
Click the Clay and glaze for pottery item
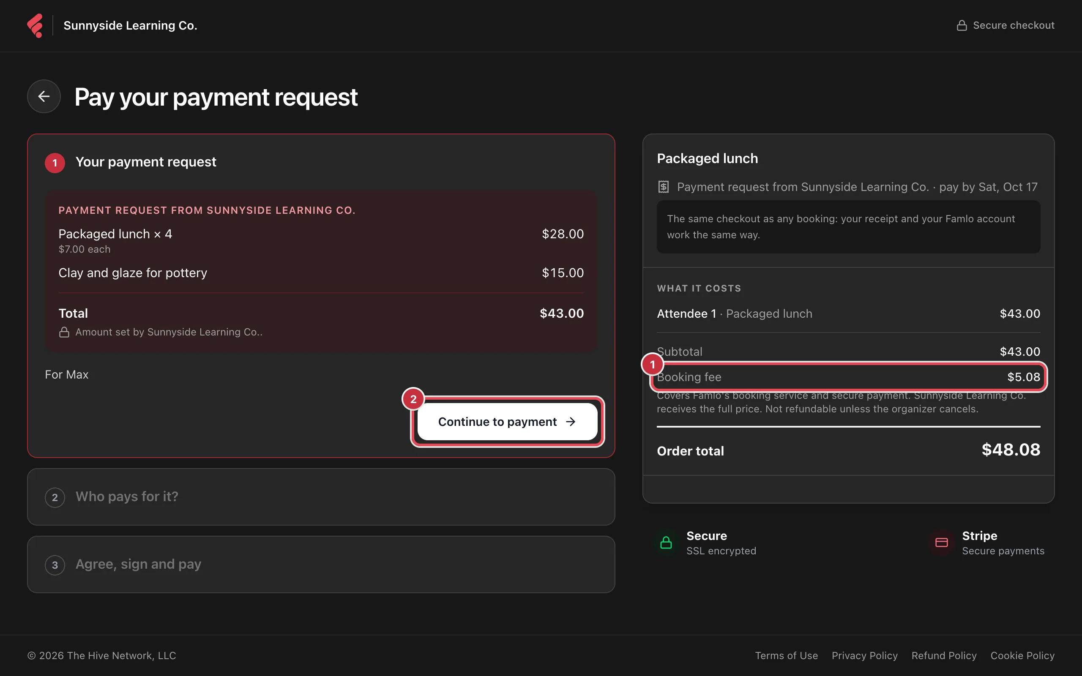pos(133,273)
